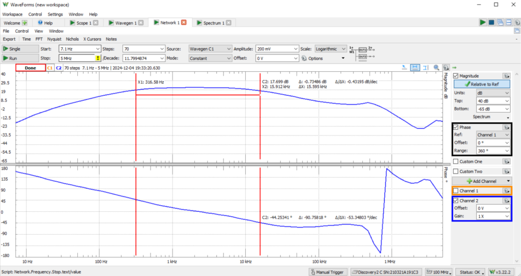Screen dimensions: 521x276
Task: Click the Relative to Ref button
Action: pos(481,84)
